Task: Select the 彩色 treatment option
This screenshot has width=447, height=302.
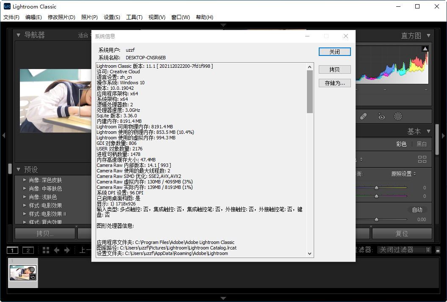Action: [x=400, y=144]
